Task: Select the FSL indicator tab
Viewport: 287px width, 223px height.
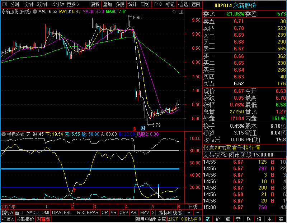Action: 68,213
